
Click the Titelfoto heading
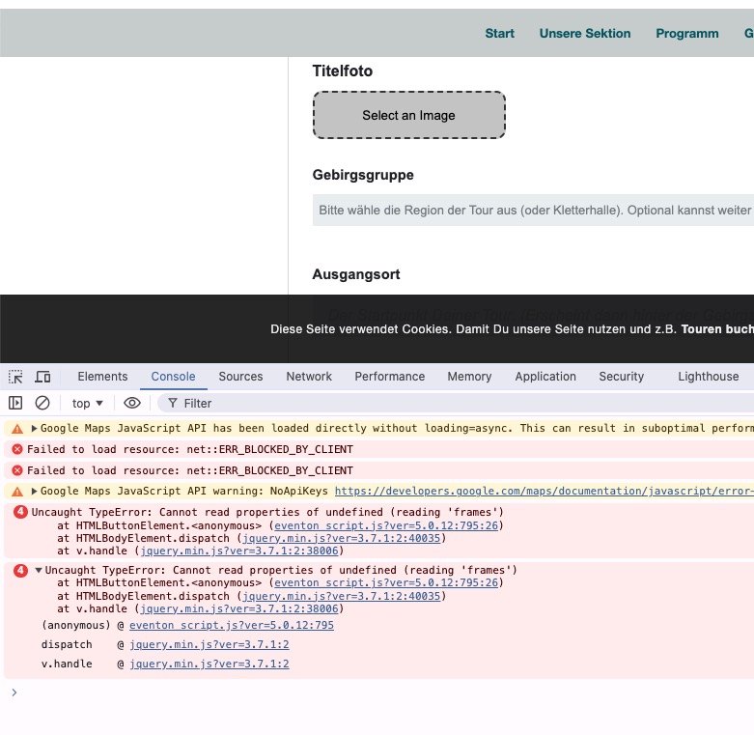[x=343, y=71]
